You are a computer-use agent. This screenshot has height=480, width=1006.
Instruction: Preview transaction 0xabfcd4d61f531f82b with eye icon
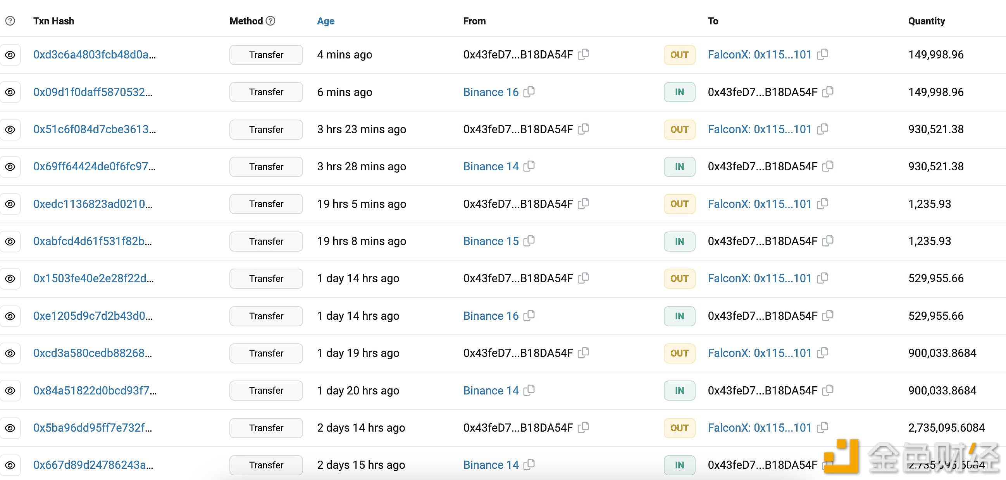coord(10,242)
